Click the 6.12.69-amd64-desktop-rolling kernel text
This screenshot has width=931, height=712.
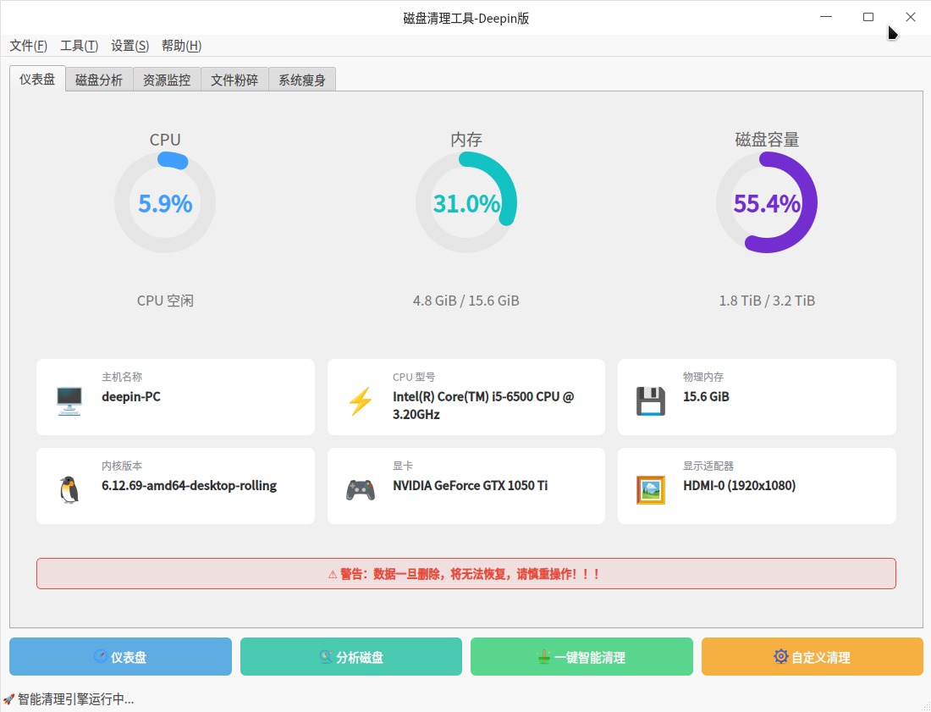point(190,486)
